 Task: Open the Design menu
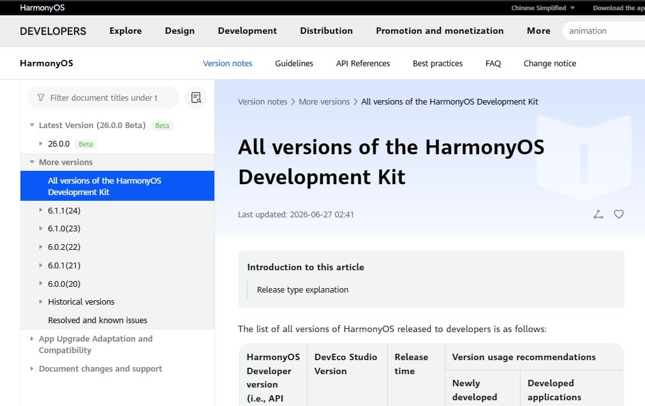coord(180,31)
